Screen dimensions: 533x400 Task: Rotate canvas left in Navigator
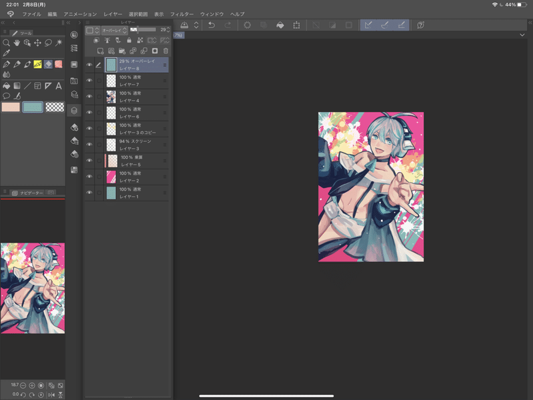coord(23,395)
